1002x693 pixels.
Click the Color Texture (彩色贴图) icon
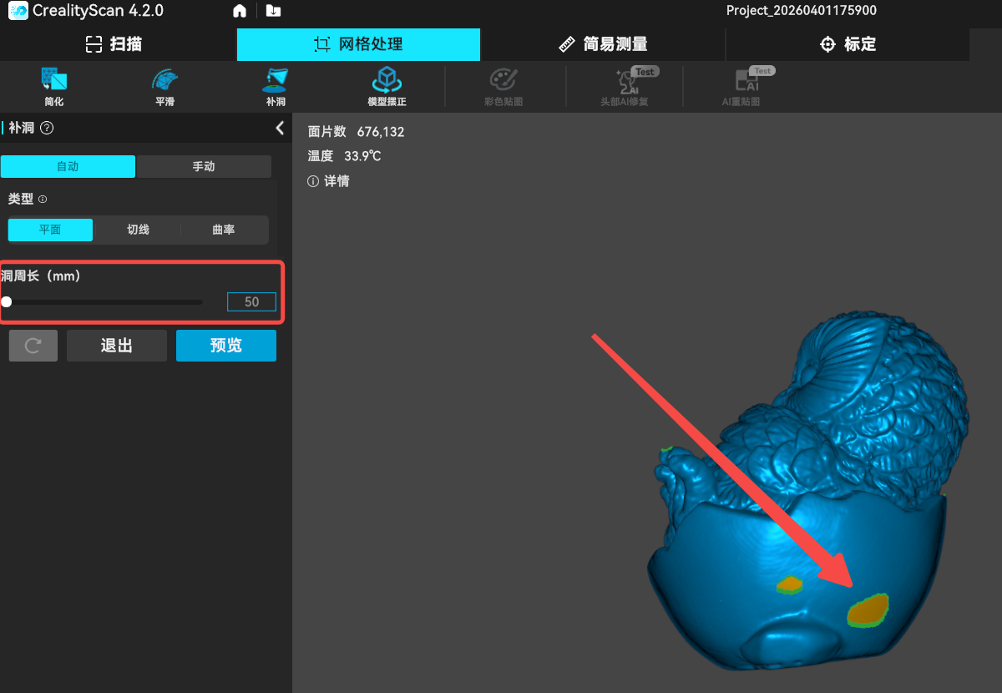[x=504, y=81]
